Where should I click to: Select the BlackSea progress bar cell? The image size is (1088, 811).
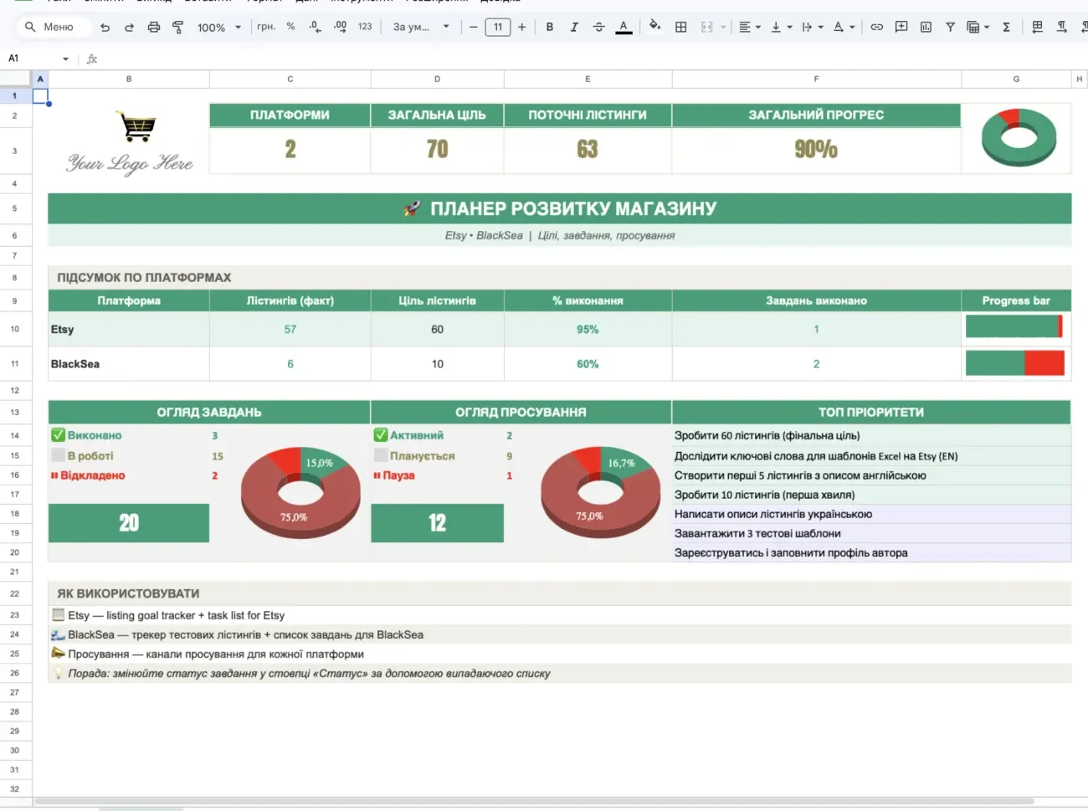[x=1016, y=363]
